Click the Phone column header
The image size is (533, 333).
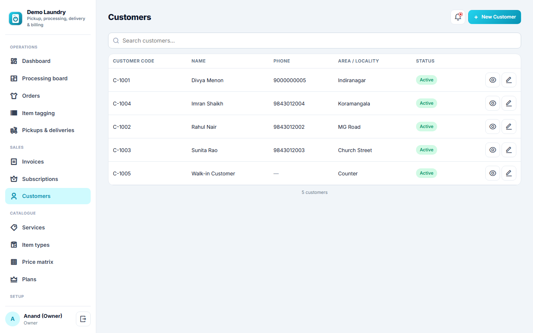coord(282,61)
